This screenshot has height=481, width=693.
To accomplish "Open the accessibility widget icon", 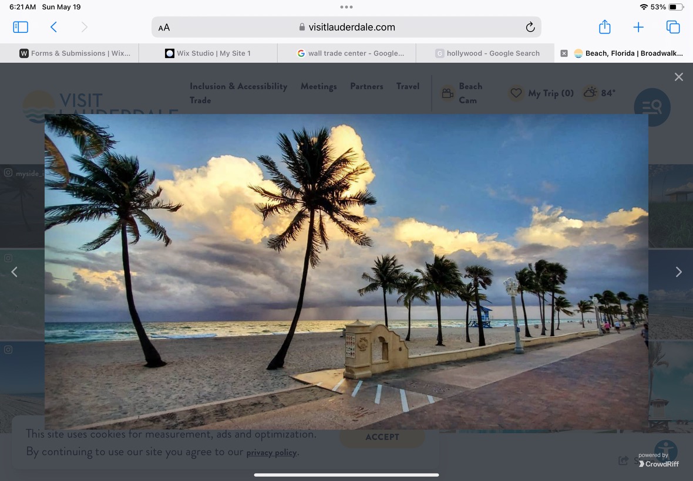I will pos(665,450).
